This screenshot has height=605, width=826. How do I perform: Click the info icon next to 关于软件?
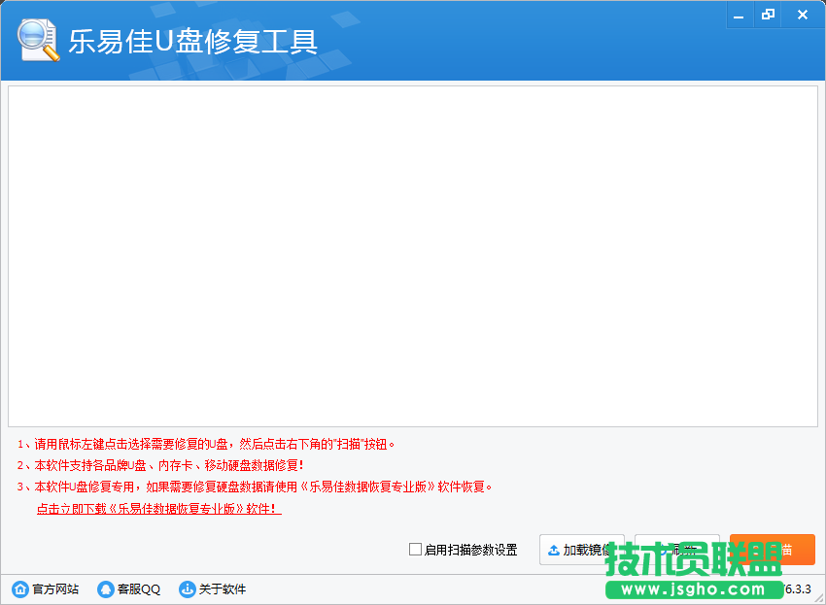tap(187, 588)
